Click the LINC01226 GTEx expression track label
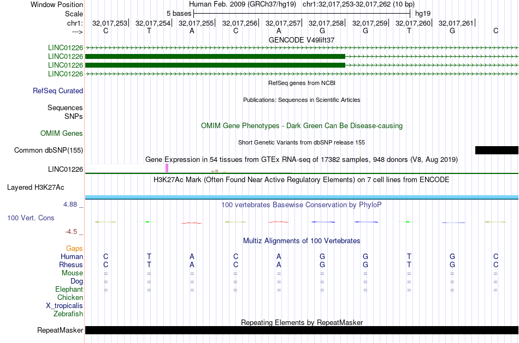The width and height of the screenshot is (519, 343). click(x=66, y=170)
